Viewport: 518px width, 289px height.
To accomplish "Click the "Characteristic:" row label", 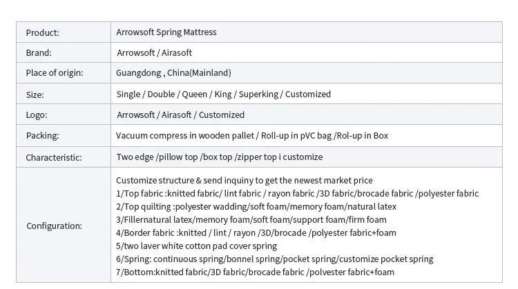I will (54, 157).
